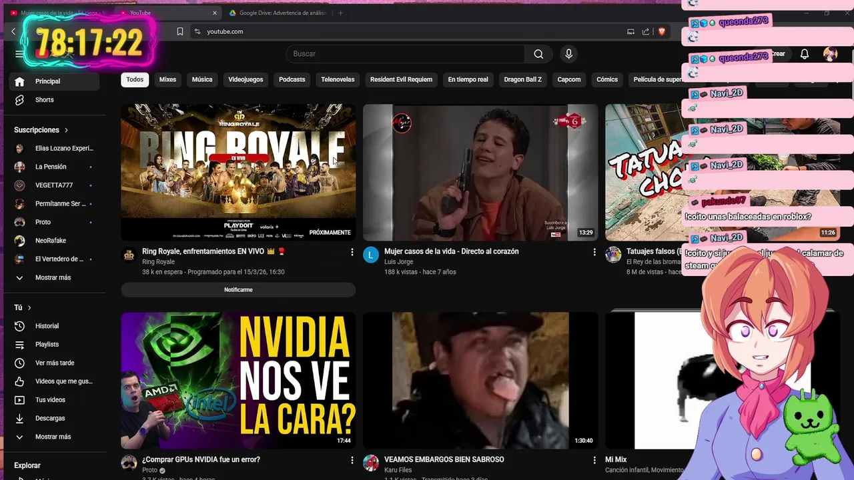Viewport: 854px width, 480px height.
Task: Select Resident Evil Requiem chip
Action: point(401,79)
